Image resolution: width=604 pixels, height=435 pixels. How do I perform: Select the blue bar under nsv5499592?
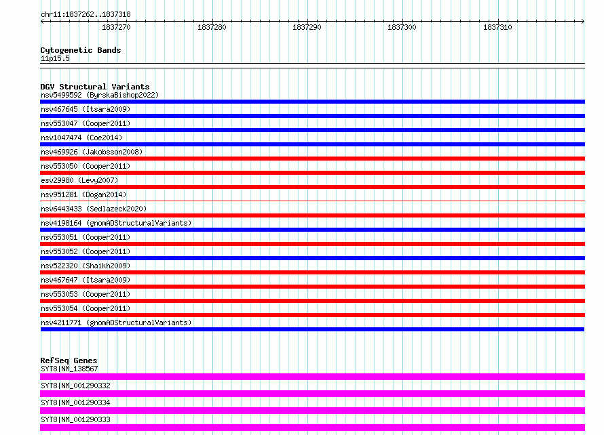pyautogui.click(x=312, y=102)
